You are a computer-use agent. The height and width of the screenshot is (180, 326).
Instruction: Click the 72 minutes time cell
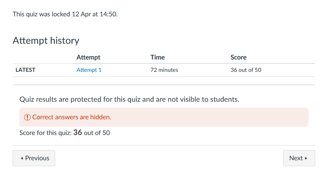164,70
